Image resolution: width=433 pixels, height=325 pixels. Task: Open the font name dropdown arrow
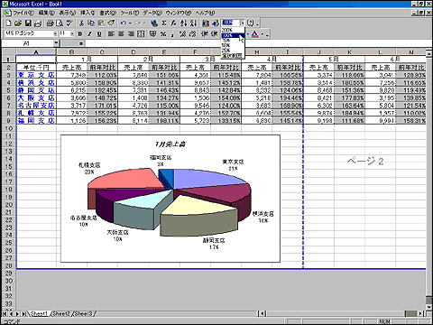pos(55,34)
